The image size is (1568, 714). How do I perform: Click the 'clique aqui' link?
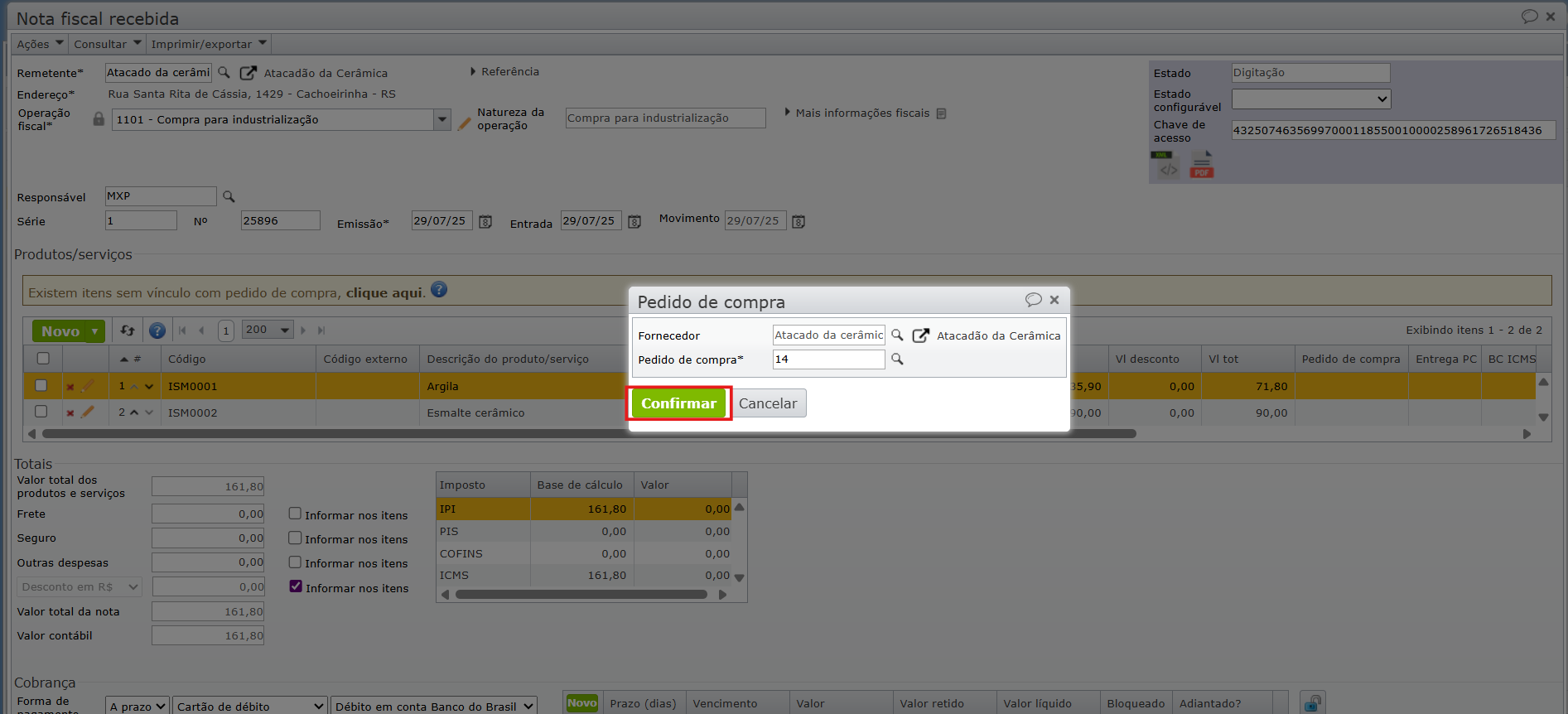[384, 292]
